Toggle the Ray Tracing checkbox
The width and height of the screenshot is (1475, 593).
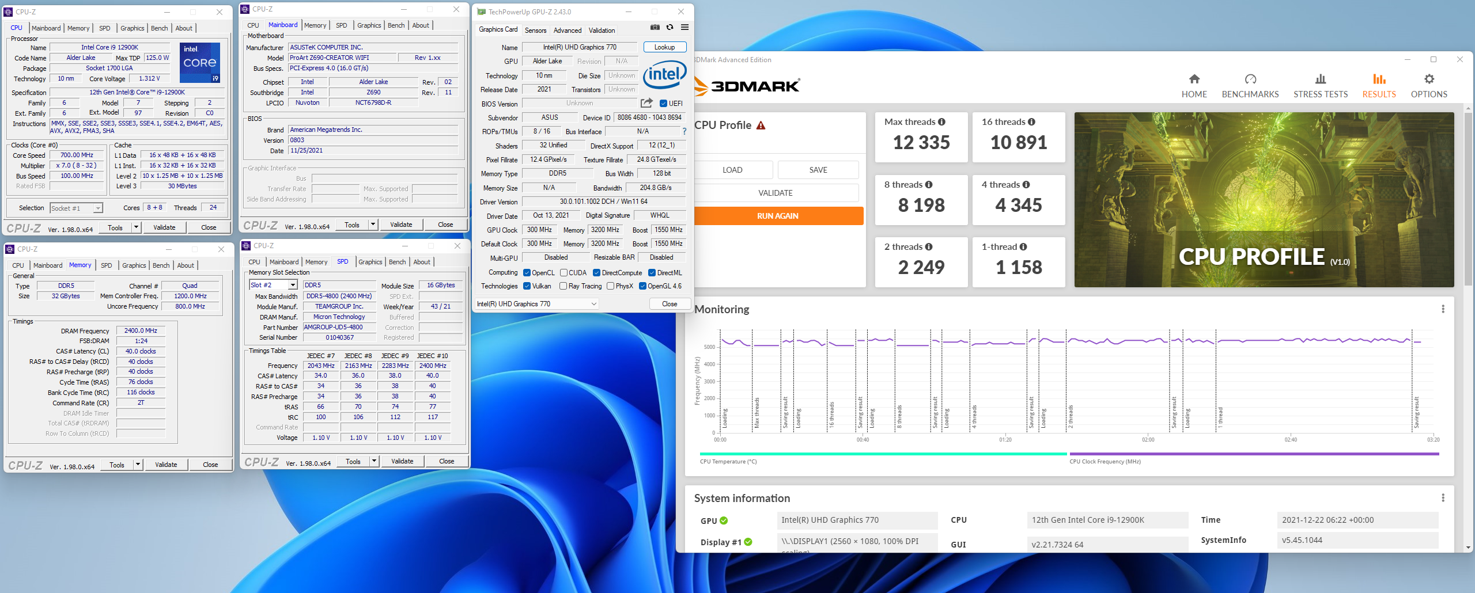click(x=563, y=286)
